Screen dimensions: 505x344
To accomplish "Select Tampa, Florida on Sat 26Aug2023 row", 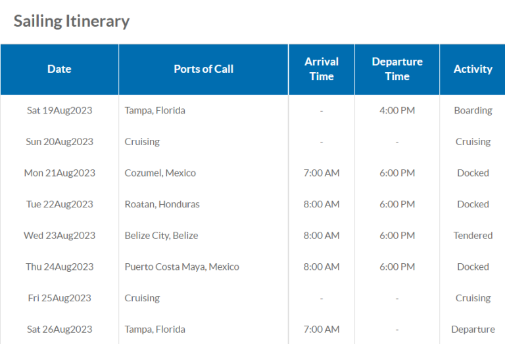I will tap(155, 330).
